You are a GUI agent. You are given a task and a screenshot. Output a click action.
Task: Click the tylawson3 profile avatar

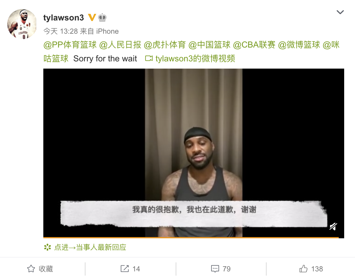22,24
